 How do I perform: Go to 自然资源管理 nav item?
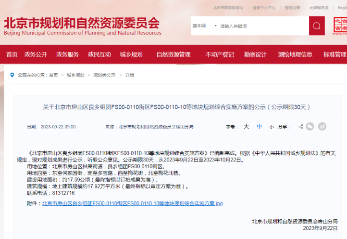coord(173,54)
